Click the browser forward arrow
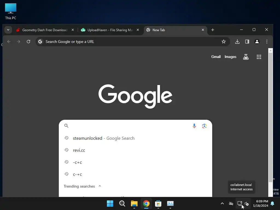The width and height of the screenshot is (280, 210). point(19,42)
